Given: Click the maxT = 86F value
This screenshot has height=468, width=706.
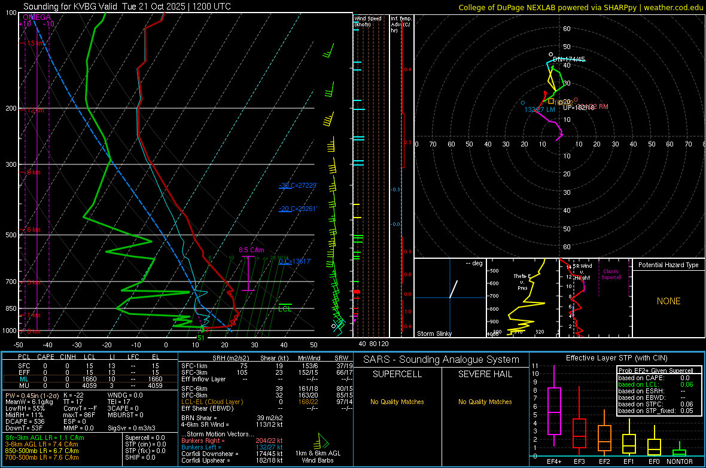Looking at the screenshot, I should point(79,415).
